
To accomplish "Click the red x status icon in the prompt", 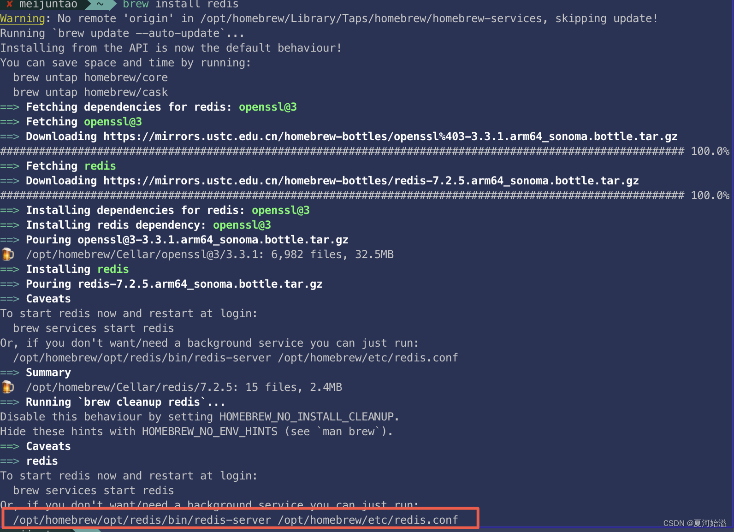I will [9, 4].
